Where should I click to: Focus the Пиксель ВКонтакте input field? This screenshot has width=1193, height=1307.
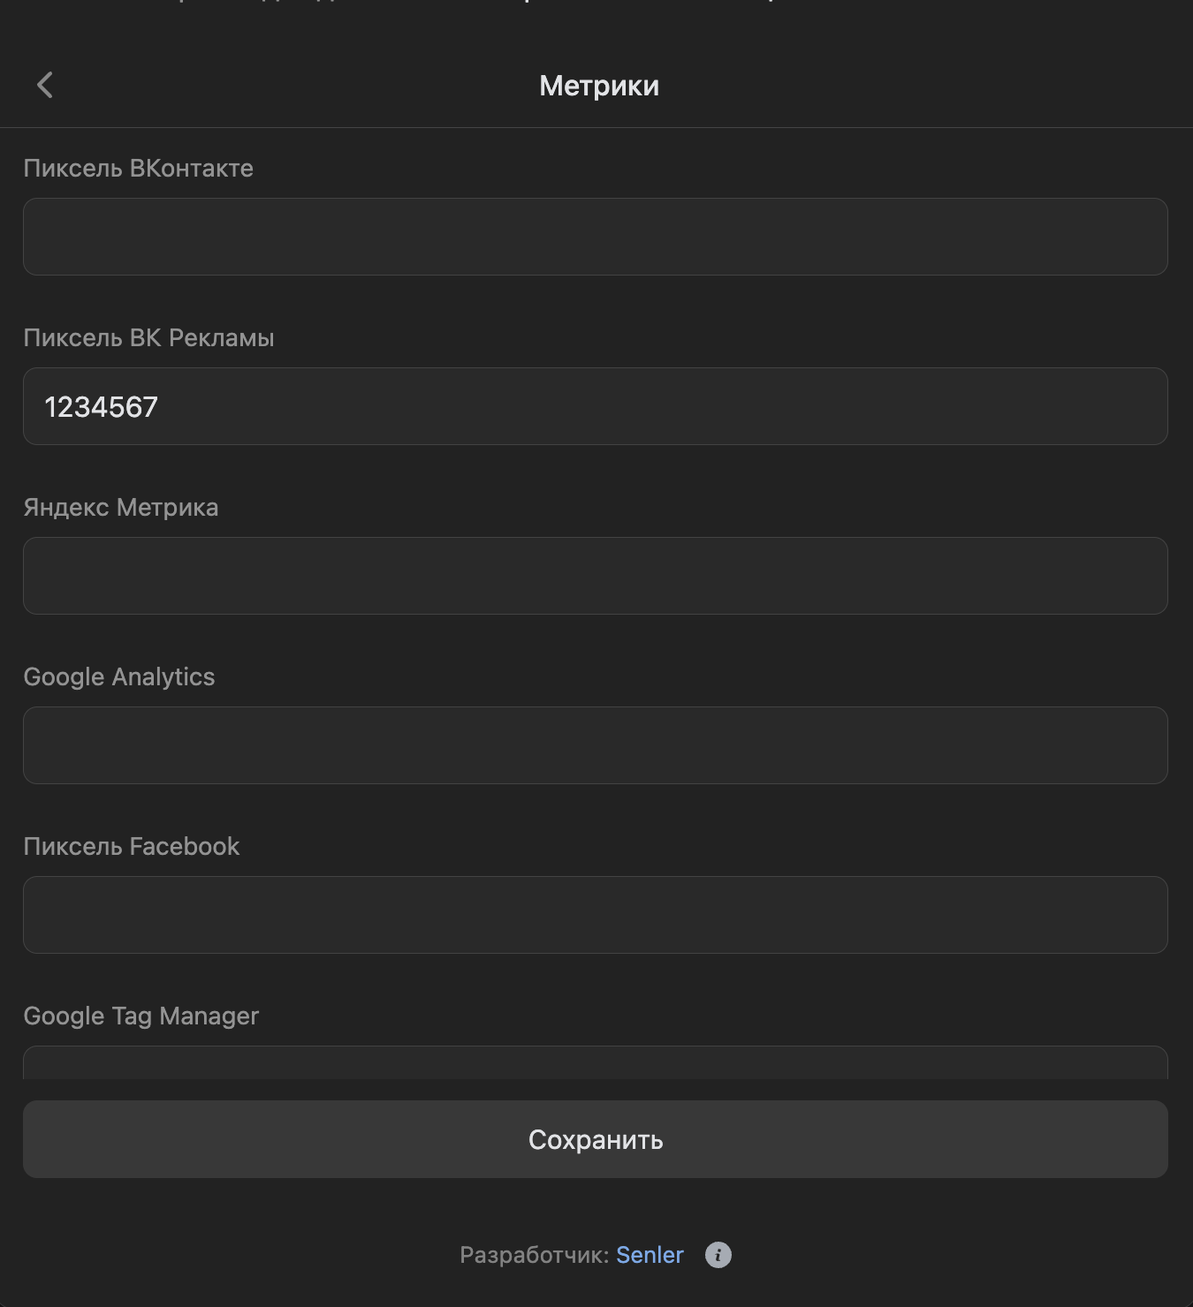click(595, 237)
